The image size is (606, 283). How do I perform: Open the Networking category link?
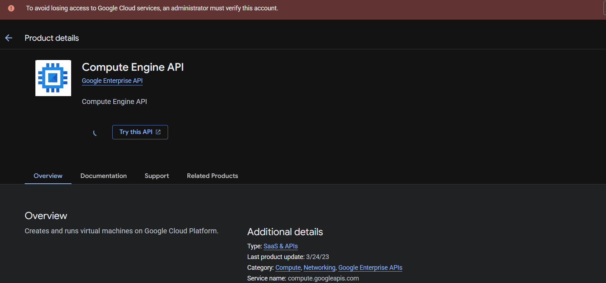tap(320, 268)
